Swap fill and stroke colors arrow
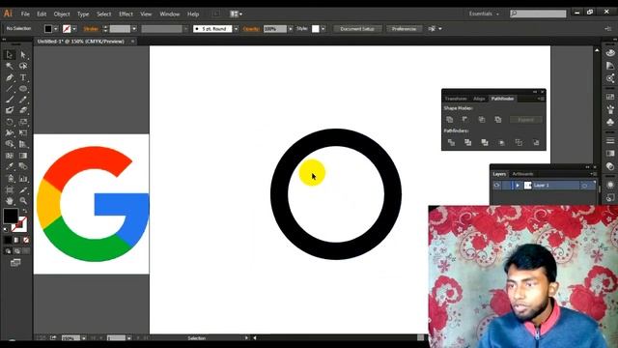This screenshot has height=348, width=618. [24, 211]
